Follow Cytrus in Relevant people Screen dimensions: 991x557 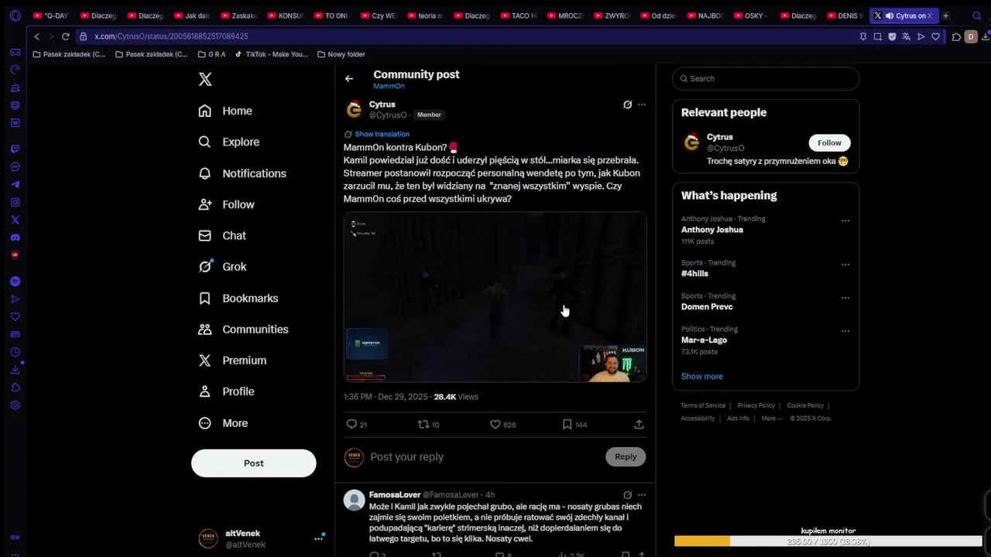pyautogui.click(x=829, y=142)
